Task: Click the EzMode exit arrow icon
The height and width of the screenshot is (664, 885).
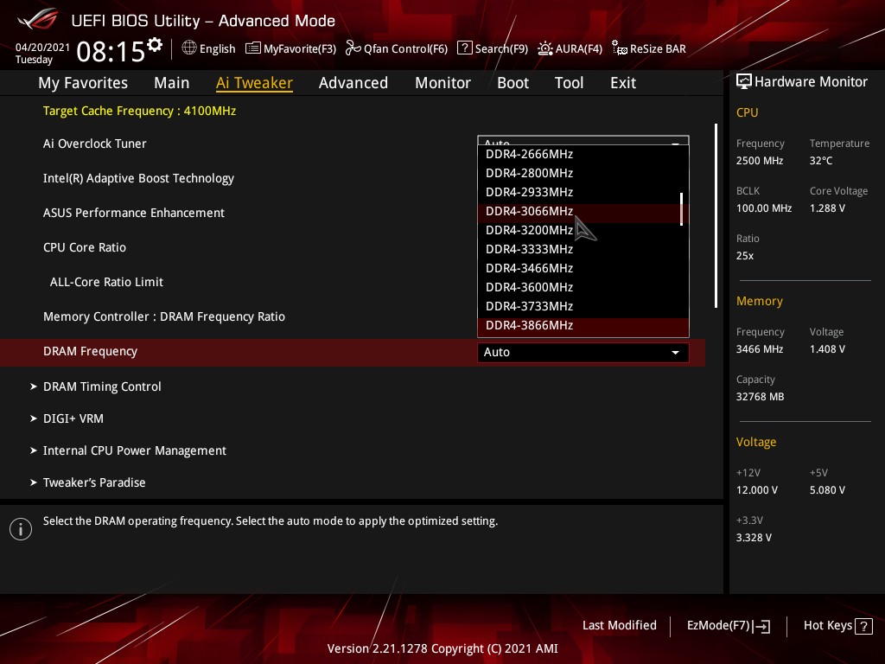Action: tap(761, 626)
